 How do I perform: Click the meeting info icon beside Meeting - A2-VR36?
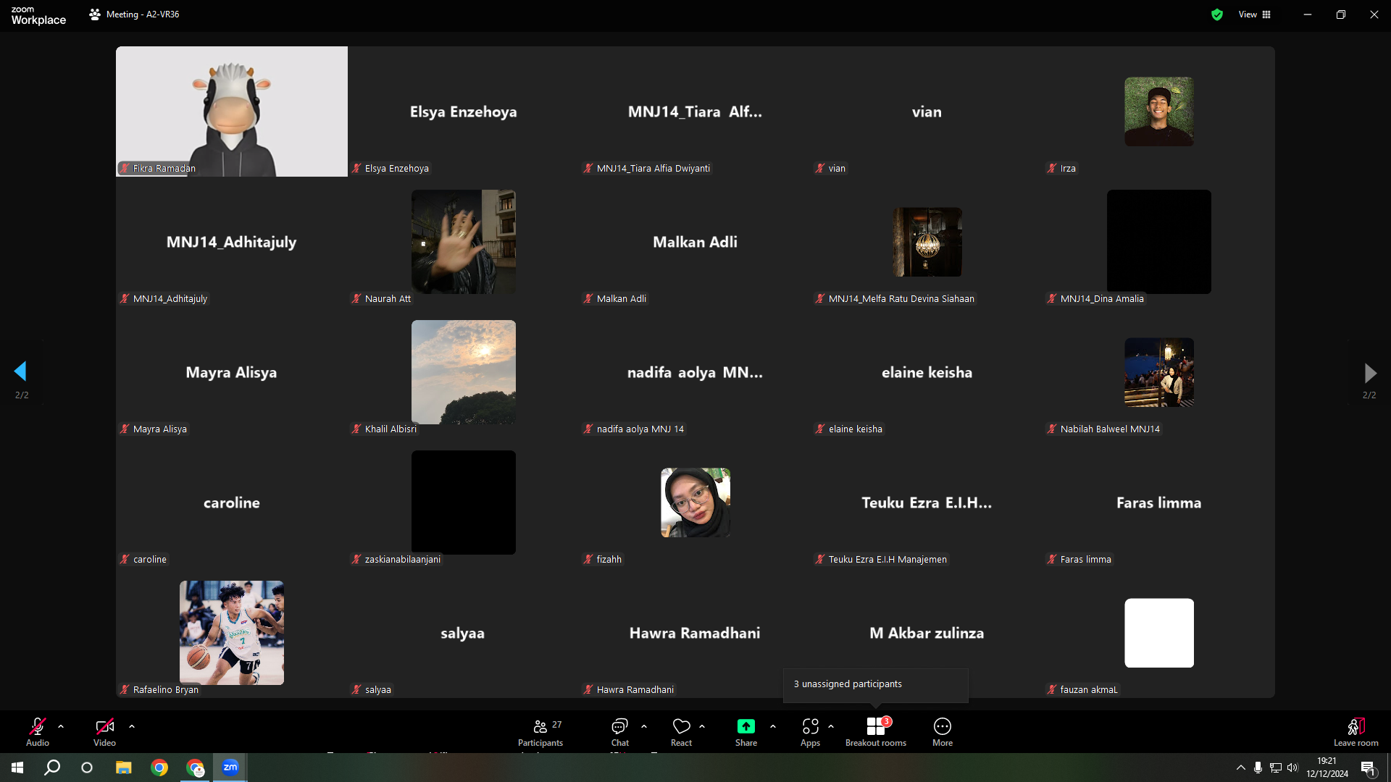coord(95,14)
